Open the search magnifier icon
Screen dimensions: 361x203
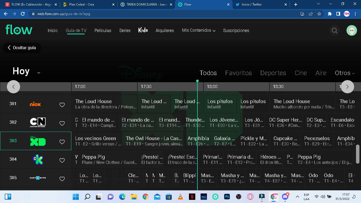(x=334, y=31)
